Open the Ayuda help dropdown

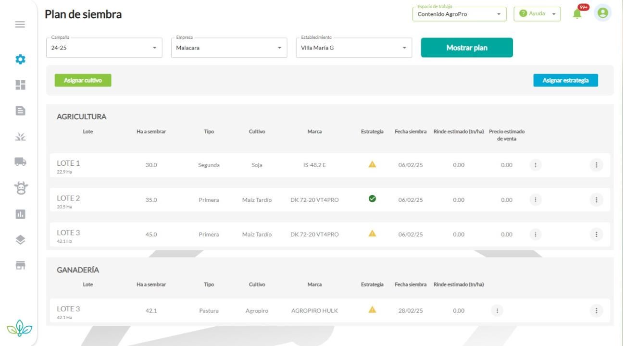537,14
